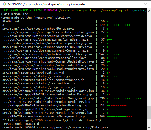
Task: Click the AdminUser.java file path
Action: tap(45, 39)
